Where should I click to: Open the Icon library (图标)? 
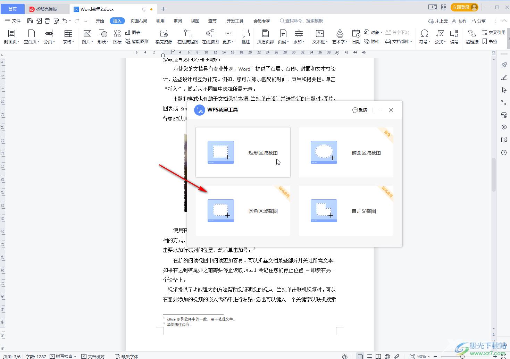(117, 37)
